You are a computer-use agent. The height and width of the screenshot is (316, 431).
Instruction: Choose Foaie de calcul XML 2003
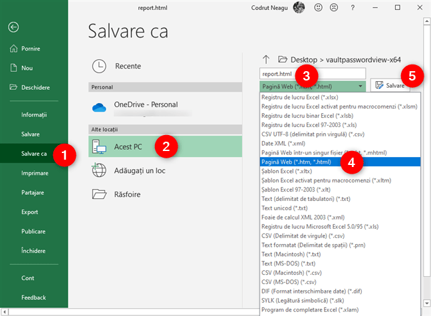tap(340, 218)
